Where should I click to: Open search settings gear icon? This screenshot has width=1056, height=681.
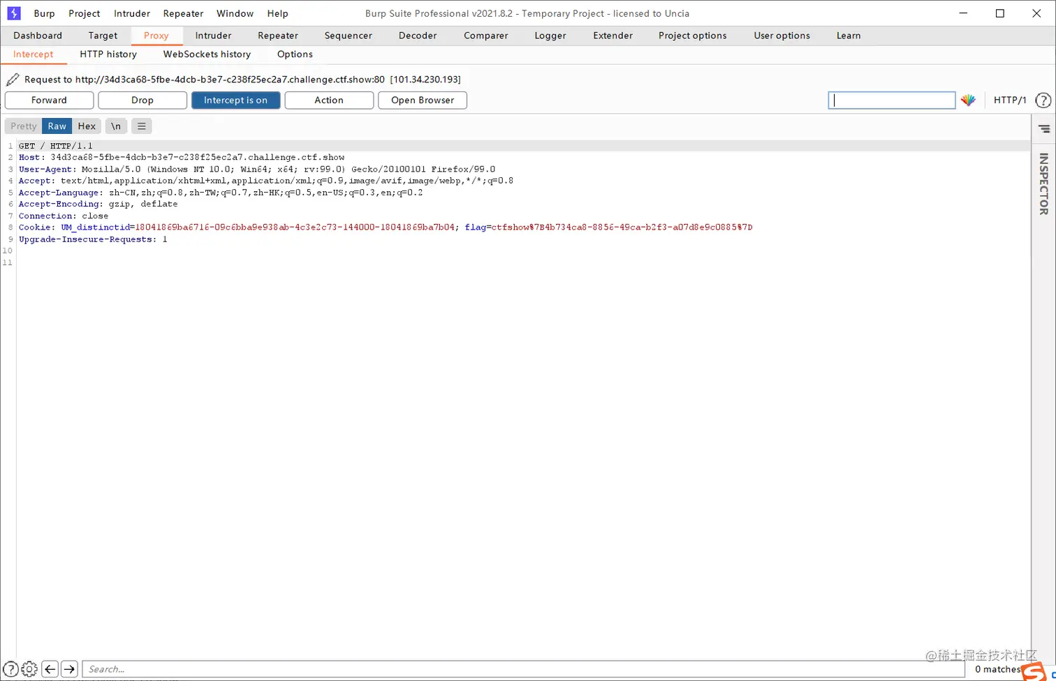(29, 669)
